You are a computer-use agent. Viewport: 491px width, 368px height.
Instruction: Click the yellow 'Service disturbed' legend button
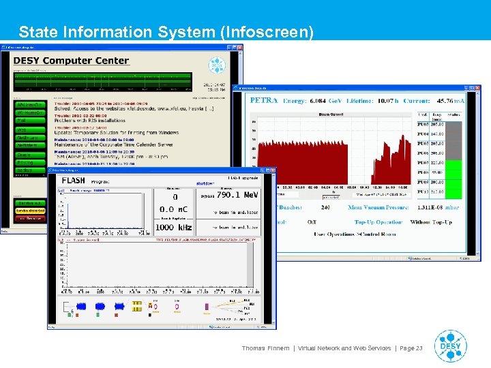(x=31, y=211)
